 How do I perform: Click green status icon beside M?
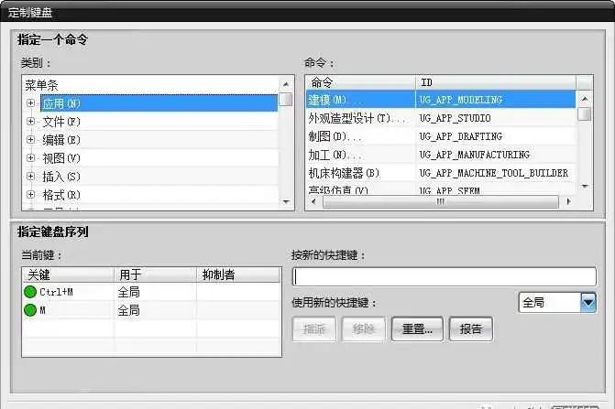pos(30,310)
